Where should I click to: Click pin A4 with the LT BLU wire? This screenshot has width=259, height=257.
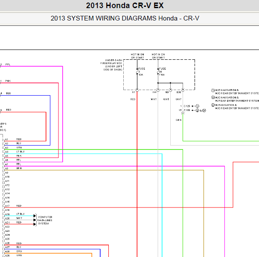tap(6, 152)
